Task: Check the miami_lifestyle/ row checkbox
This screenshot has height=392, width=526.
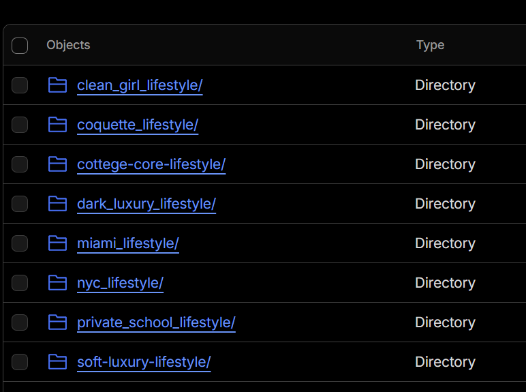Action: (20, 243)
